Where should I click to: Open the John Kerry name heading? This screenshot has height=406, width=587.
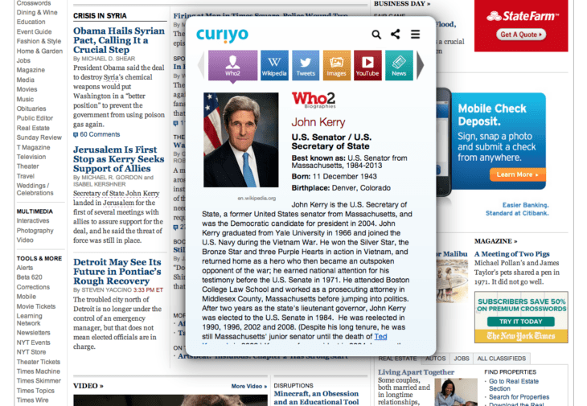(318, 122)
